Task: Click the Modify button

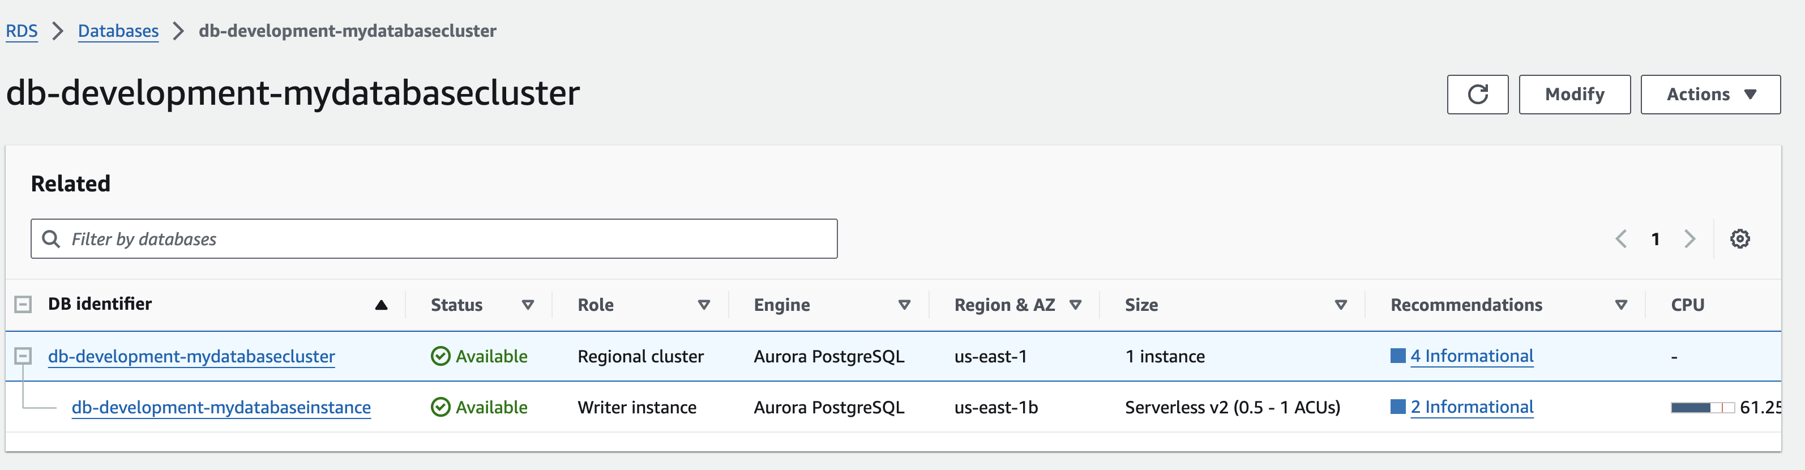Action: click(1575, 95)
